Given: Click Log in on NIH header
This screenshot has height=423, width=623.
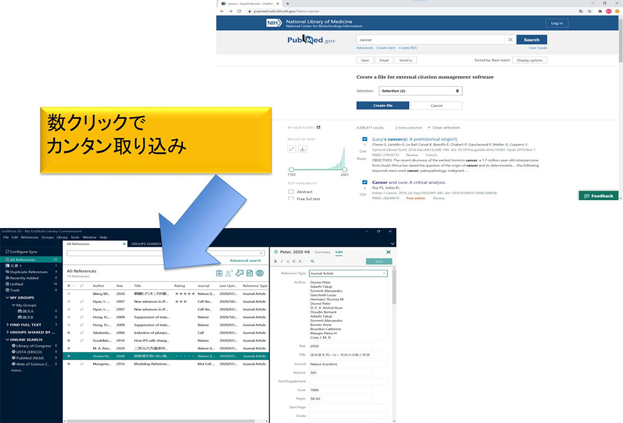Looking at the screenshot, I should coord(556,23).
